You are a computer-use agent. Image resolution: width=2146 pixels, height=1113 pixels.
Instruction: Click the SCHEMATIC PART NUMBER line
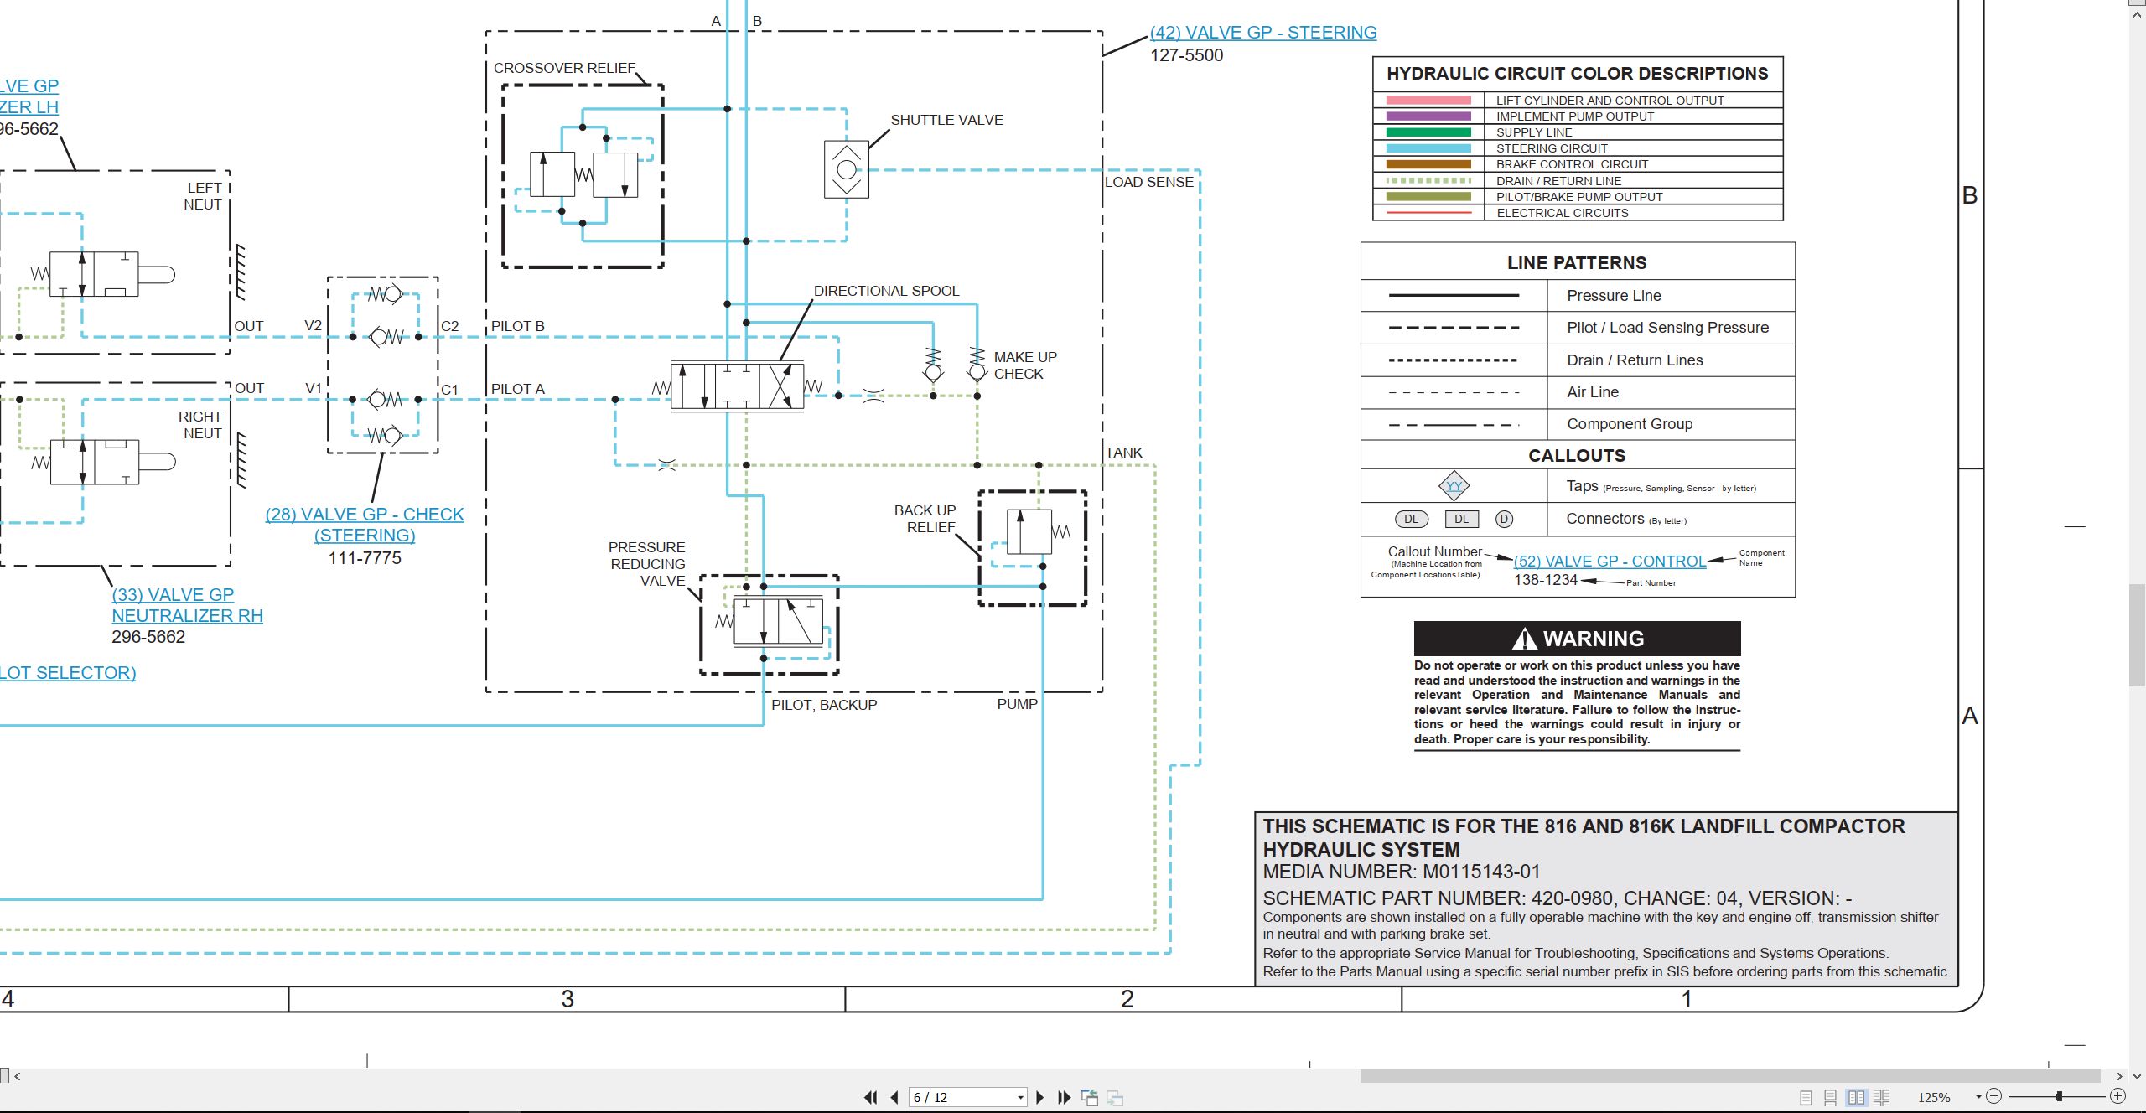pyautogui.click(x=1558, y=898)
